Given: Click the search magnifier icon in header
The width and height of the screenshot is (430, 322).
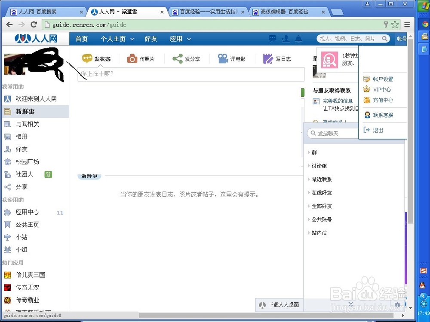Looking at the screenshot, I should (385, 39).
